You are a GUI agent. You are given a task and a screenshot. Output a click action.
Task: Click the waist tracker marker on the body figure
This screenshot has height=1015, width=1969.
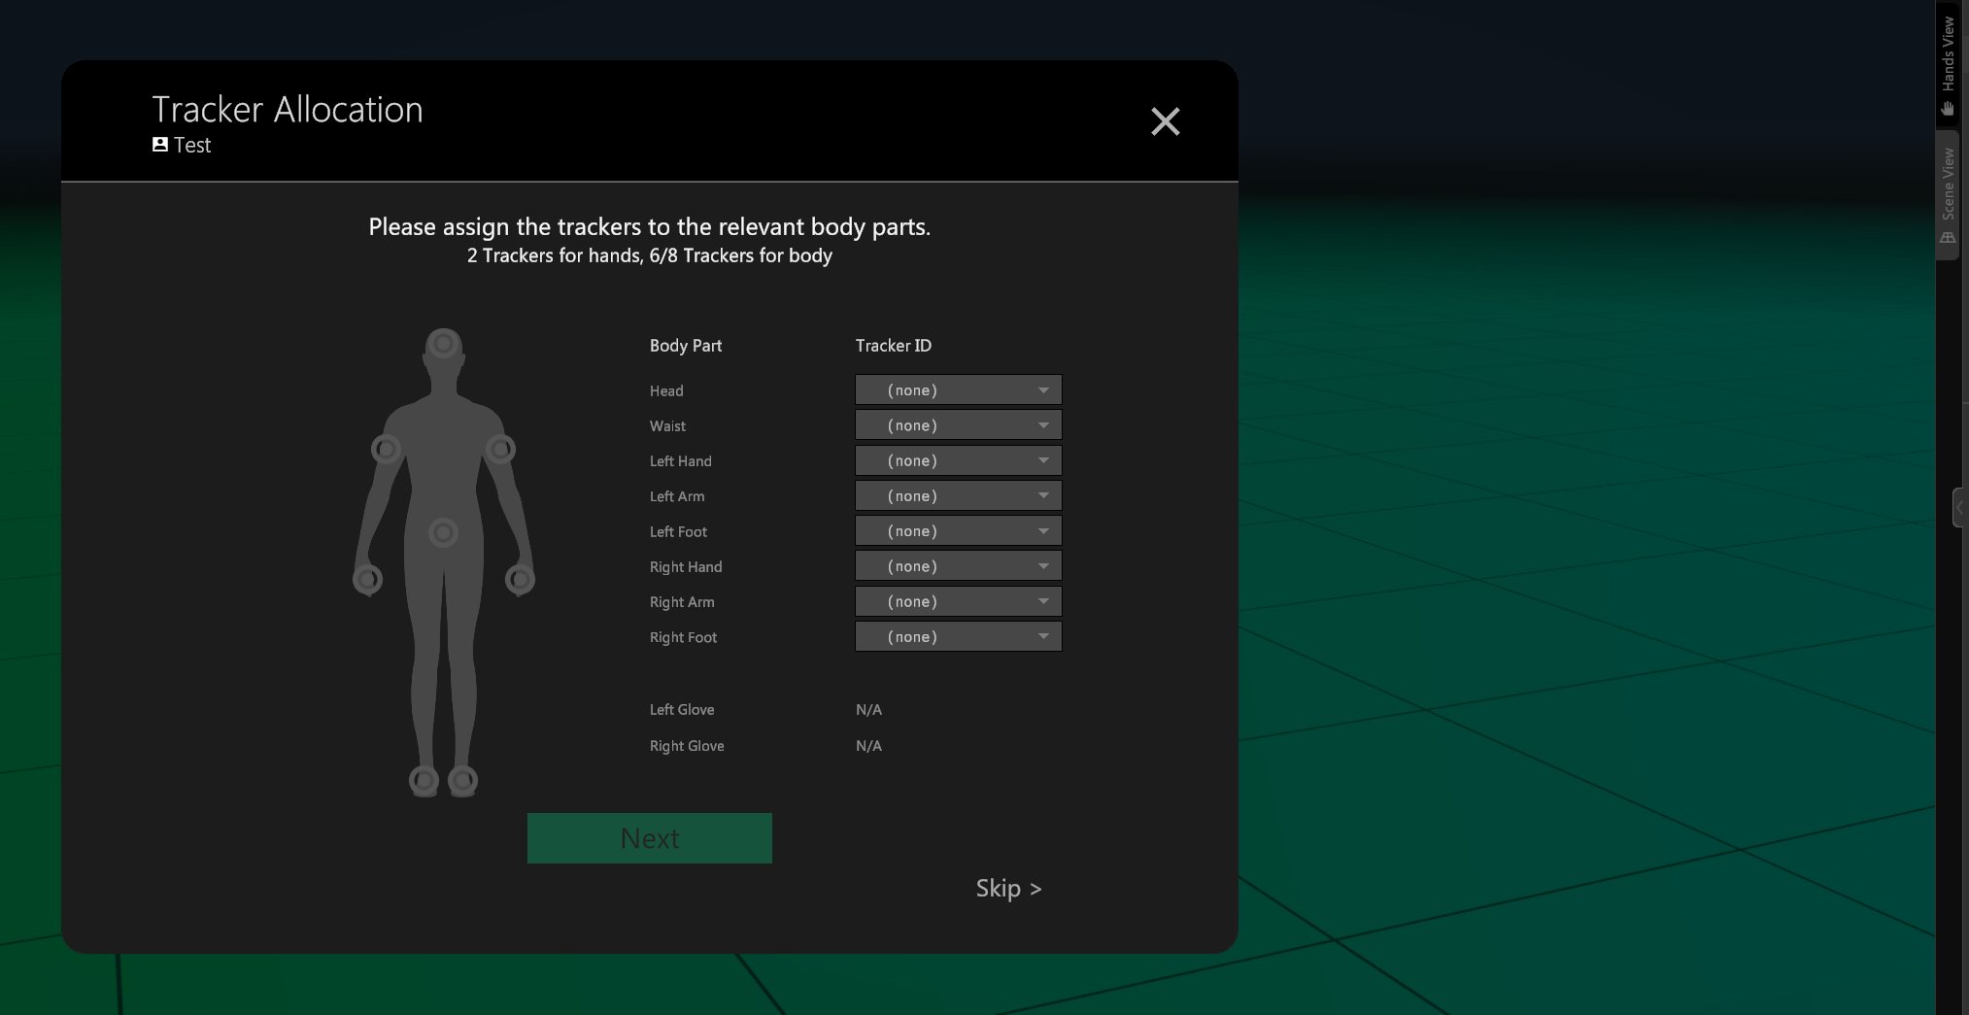[x=443, y=532]
